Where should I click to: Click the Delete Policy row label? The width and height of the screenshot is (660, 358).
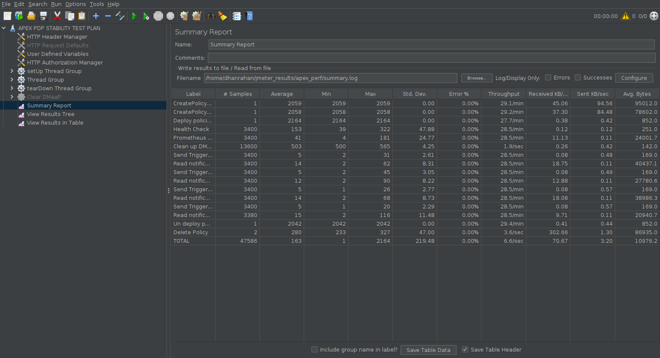point(191,232)
